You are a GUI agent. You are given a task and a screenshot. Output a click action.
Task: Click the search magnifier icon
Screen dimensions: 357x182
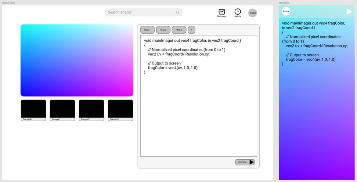178,12
